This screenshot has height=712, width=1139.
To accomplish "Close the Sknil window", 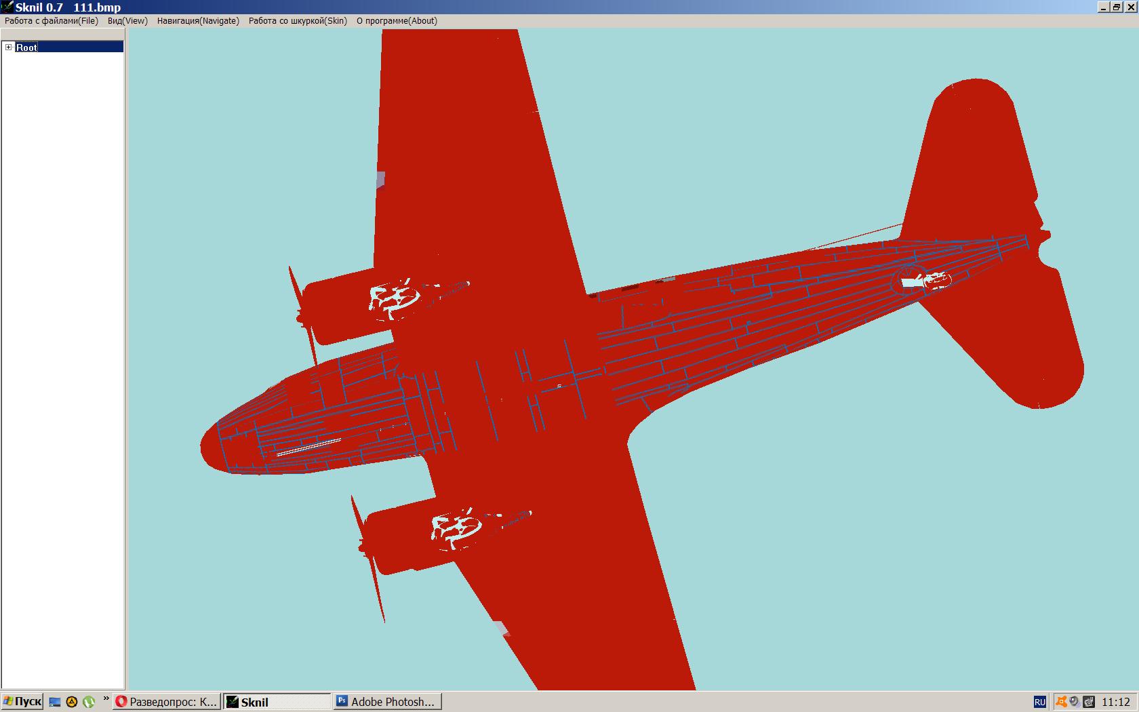I will [1130, 7].
